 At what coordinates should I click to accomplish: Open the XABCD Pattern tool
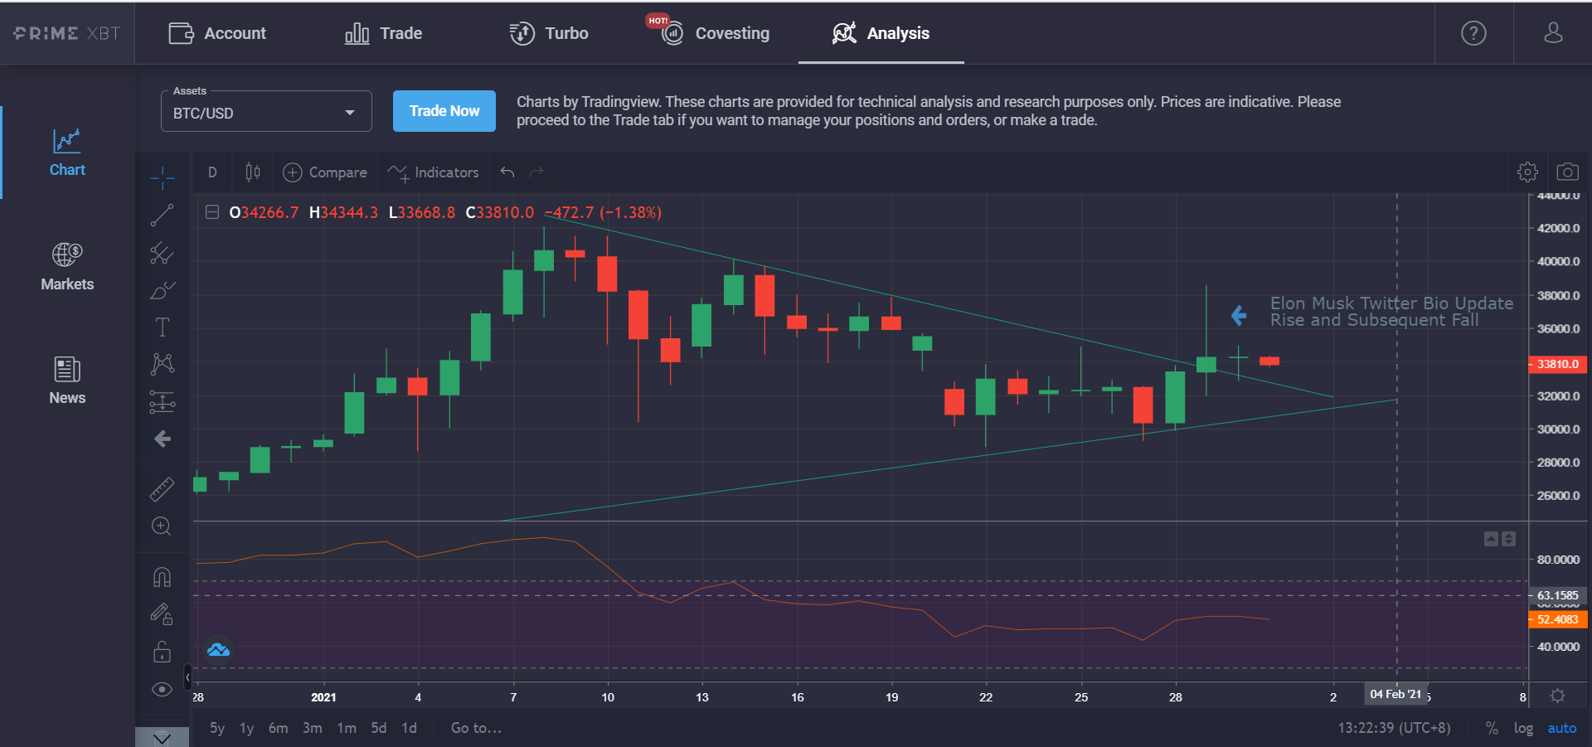click(163, 363)
